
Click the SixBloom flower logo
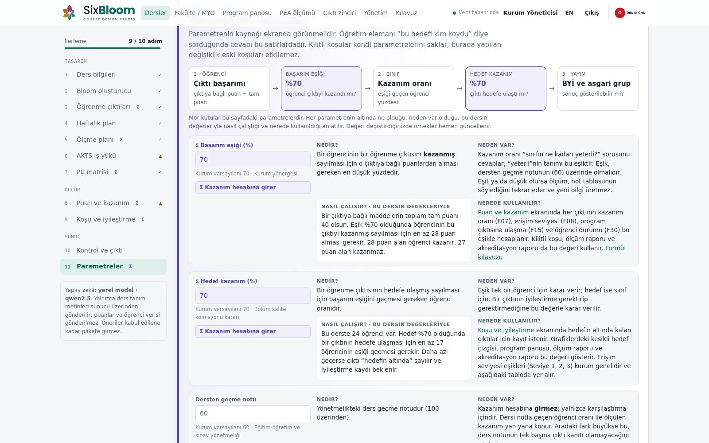(x=69, y=13)
